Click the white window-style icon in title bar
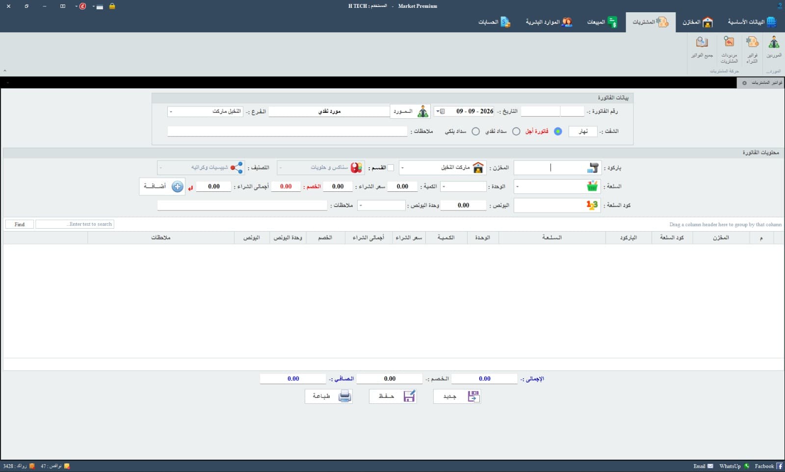The image size is (785, 472). click(100, 7)
